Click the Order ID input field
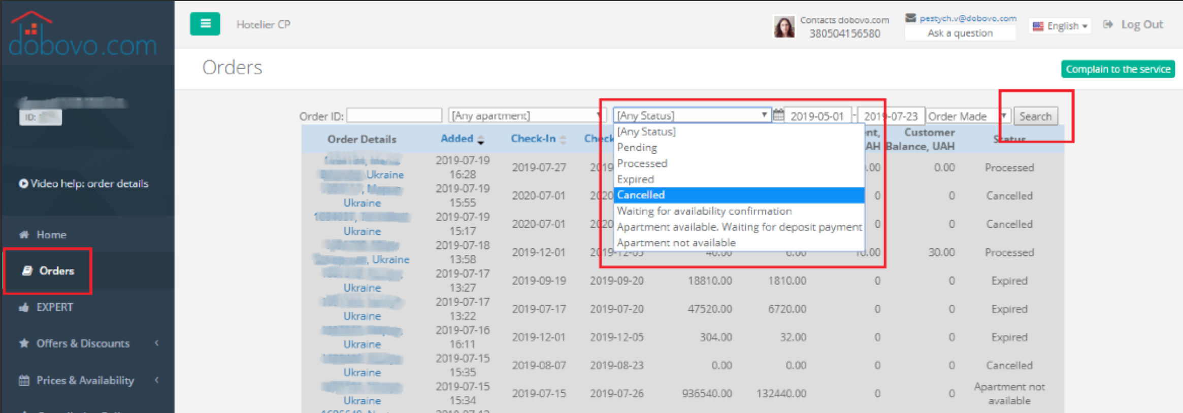The height and width of the screenshot is (413, 1183). 394,116
